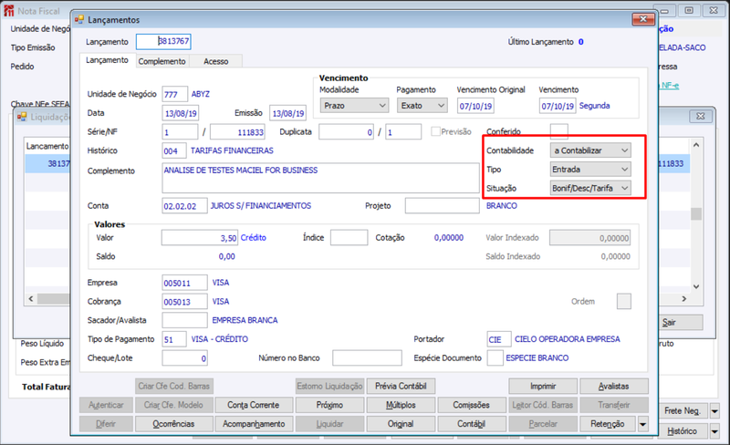The width and height of the screenshot is (730, 445).
Task: Click the Projeto input field
Action: coord(443,206)
